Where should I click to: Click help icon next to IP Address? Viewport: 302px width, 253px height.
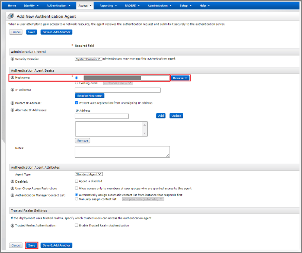coord(13,90)
